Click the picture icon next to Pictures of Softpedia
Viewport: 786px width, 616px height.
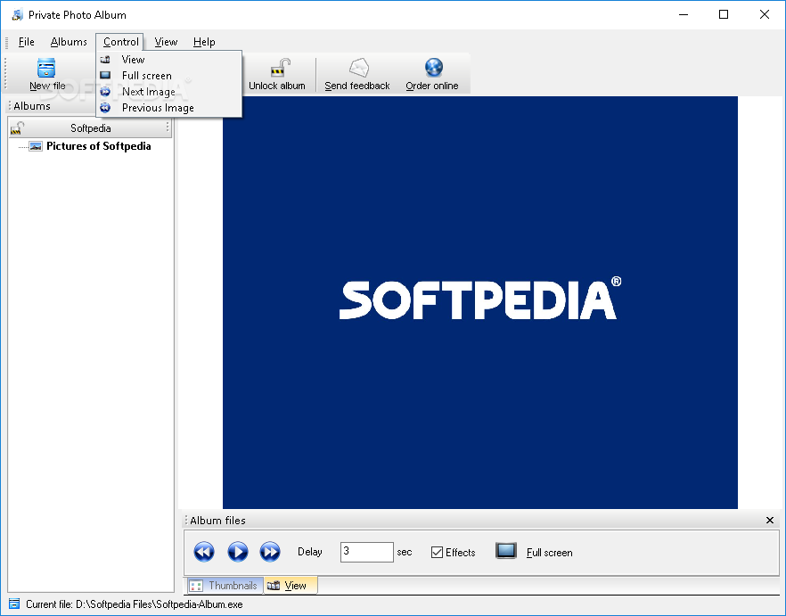click(36, 146)
